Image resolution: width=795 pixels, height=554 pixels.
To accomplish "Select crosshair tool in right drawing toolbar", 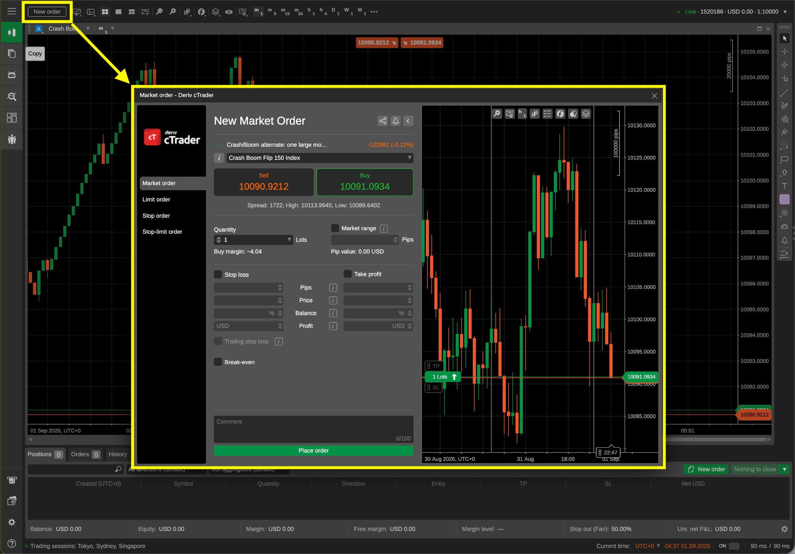I will click(785, 51).
